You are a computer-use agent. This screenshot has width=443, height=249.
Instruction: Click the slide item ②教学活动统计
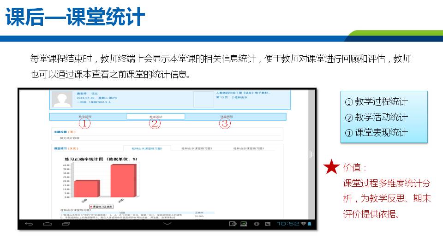coord(377,117)
